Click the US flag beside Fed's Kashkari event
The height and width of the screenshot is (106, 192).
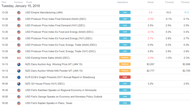tap(19, 90)
